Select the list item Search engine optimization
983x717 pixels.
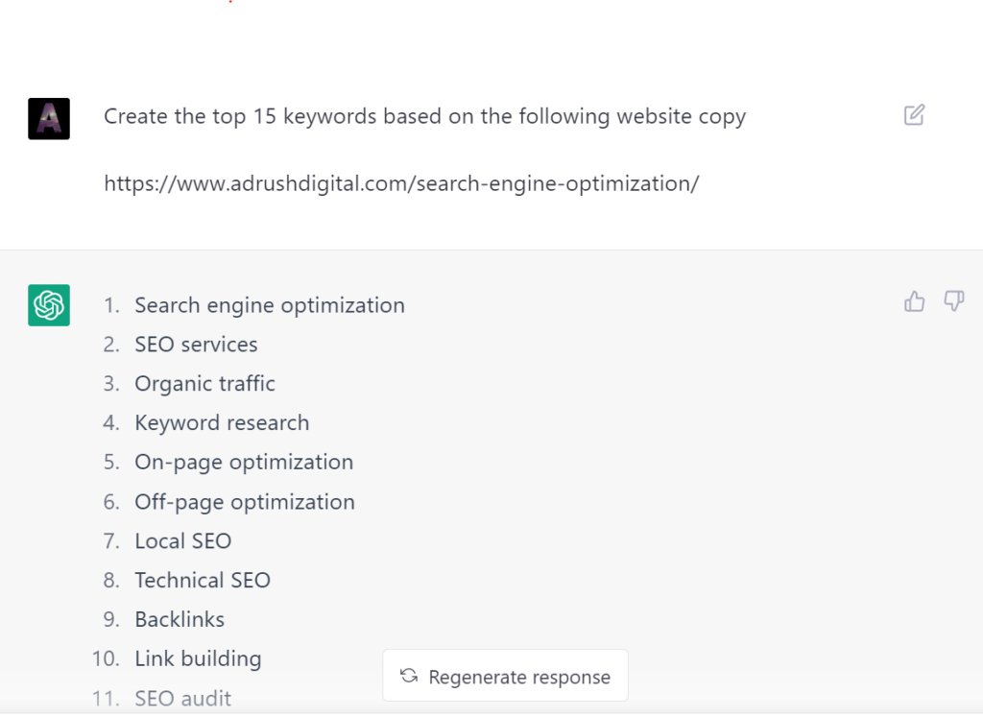pos(270,305)
